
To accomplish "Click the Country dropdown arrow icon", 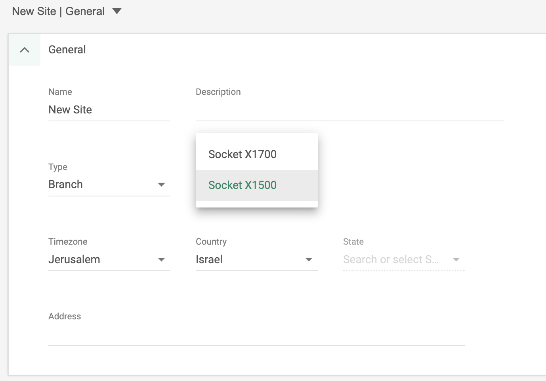I will point(308,259).
